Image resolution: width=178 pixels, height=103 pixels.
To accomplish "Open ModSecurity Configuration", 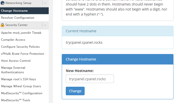I will [x=22, y=93].
